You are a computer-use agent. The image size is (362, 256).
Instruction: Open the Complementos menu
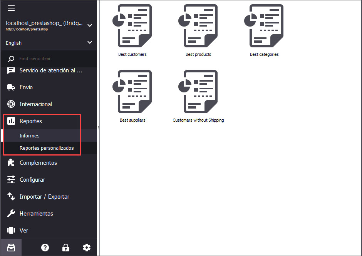tap(38, 163)
